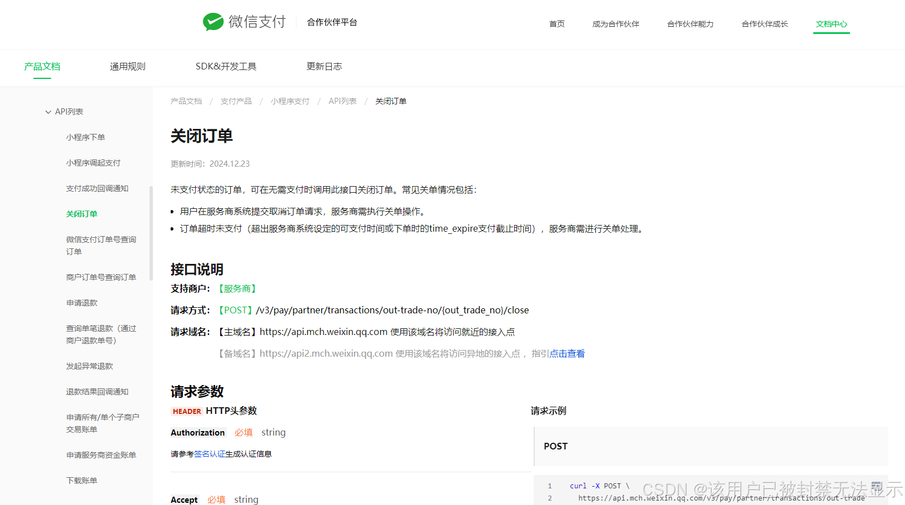This screenshot has width=905, height=505.
Task: Click the Accept parameter name
Action: [x=184, y=499]
